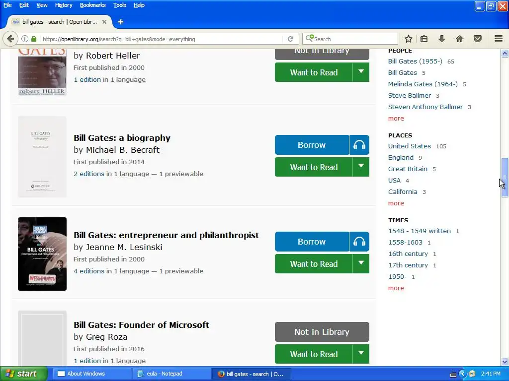The height and width of the screenshot is (381, 509).
Task: Click Not in Library for Greg Roza book
Action: [322, 332]
